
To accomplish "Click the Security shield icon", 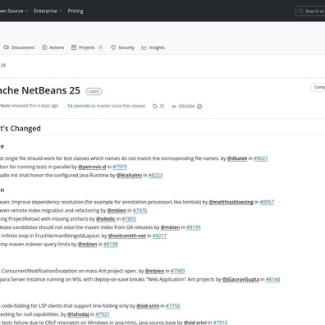I will (113, 48).
